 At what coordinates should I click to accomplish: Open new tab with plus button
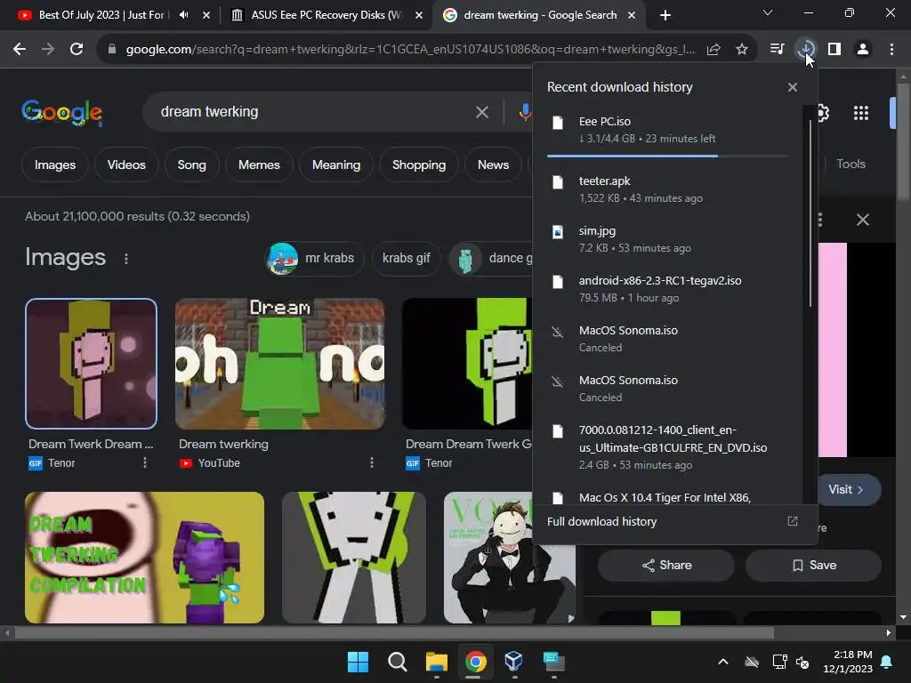coord(665,15)
